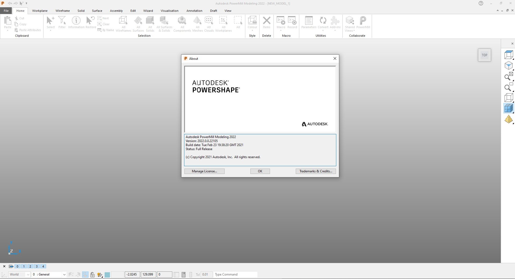
Task: Click OK in the About dialog
Action: [260, 171]
